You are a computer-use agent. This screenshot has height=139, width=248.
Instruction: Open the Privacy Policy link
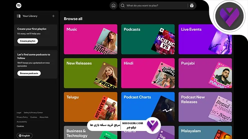pyautogui.click(x=22, y=117)
